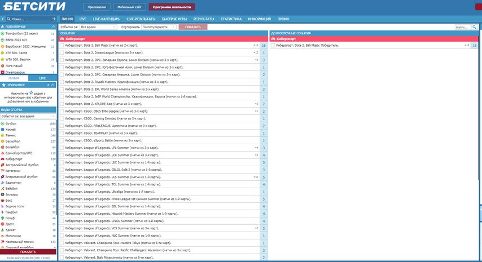The width and height of the screenshot is (482, 262).
Task: Check the CSGO. CBCS Elite League box
Action: [x=62, y=111]
